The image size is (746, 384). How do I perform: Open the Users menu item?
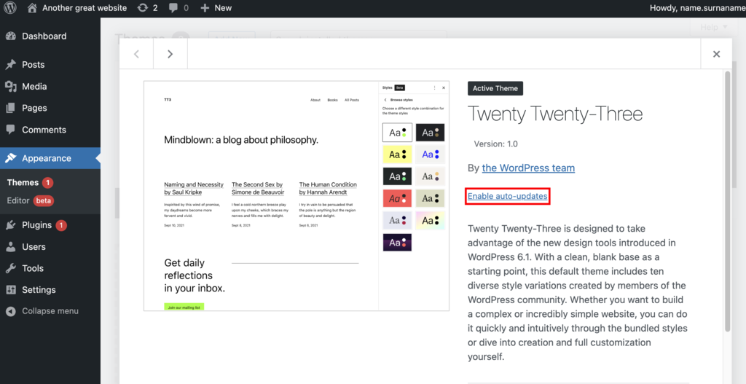click(x=34, y=247)
